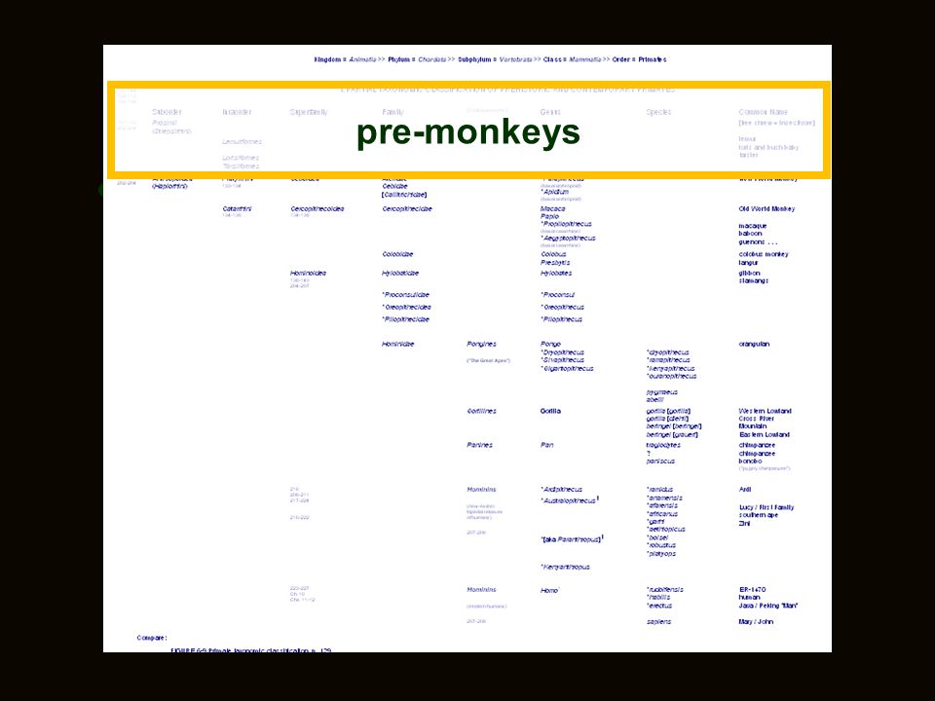The width and height of the screenshot is (935, 701).
Task: Select the '*Oreopithecidae' family entry
Action: tap(407, 307)
